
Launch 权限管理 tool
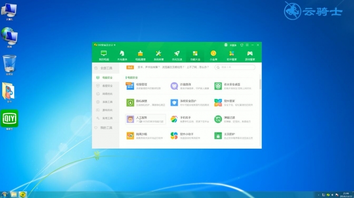146,86
